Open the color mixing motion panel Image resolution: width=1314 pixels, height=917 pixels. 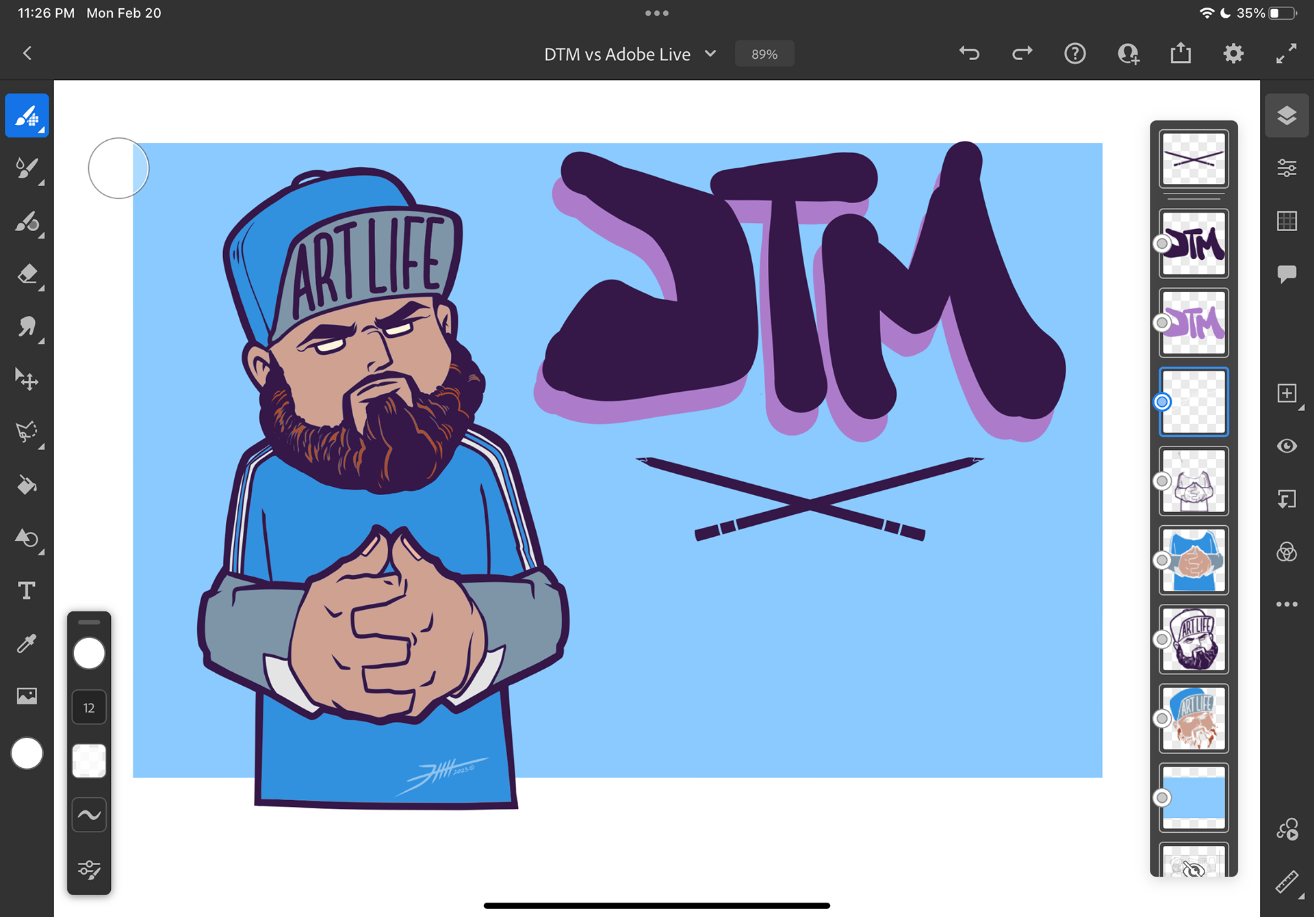click(1287, 829)
